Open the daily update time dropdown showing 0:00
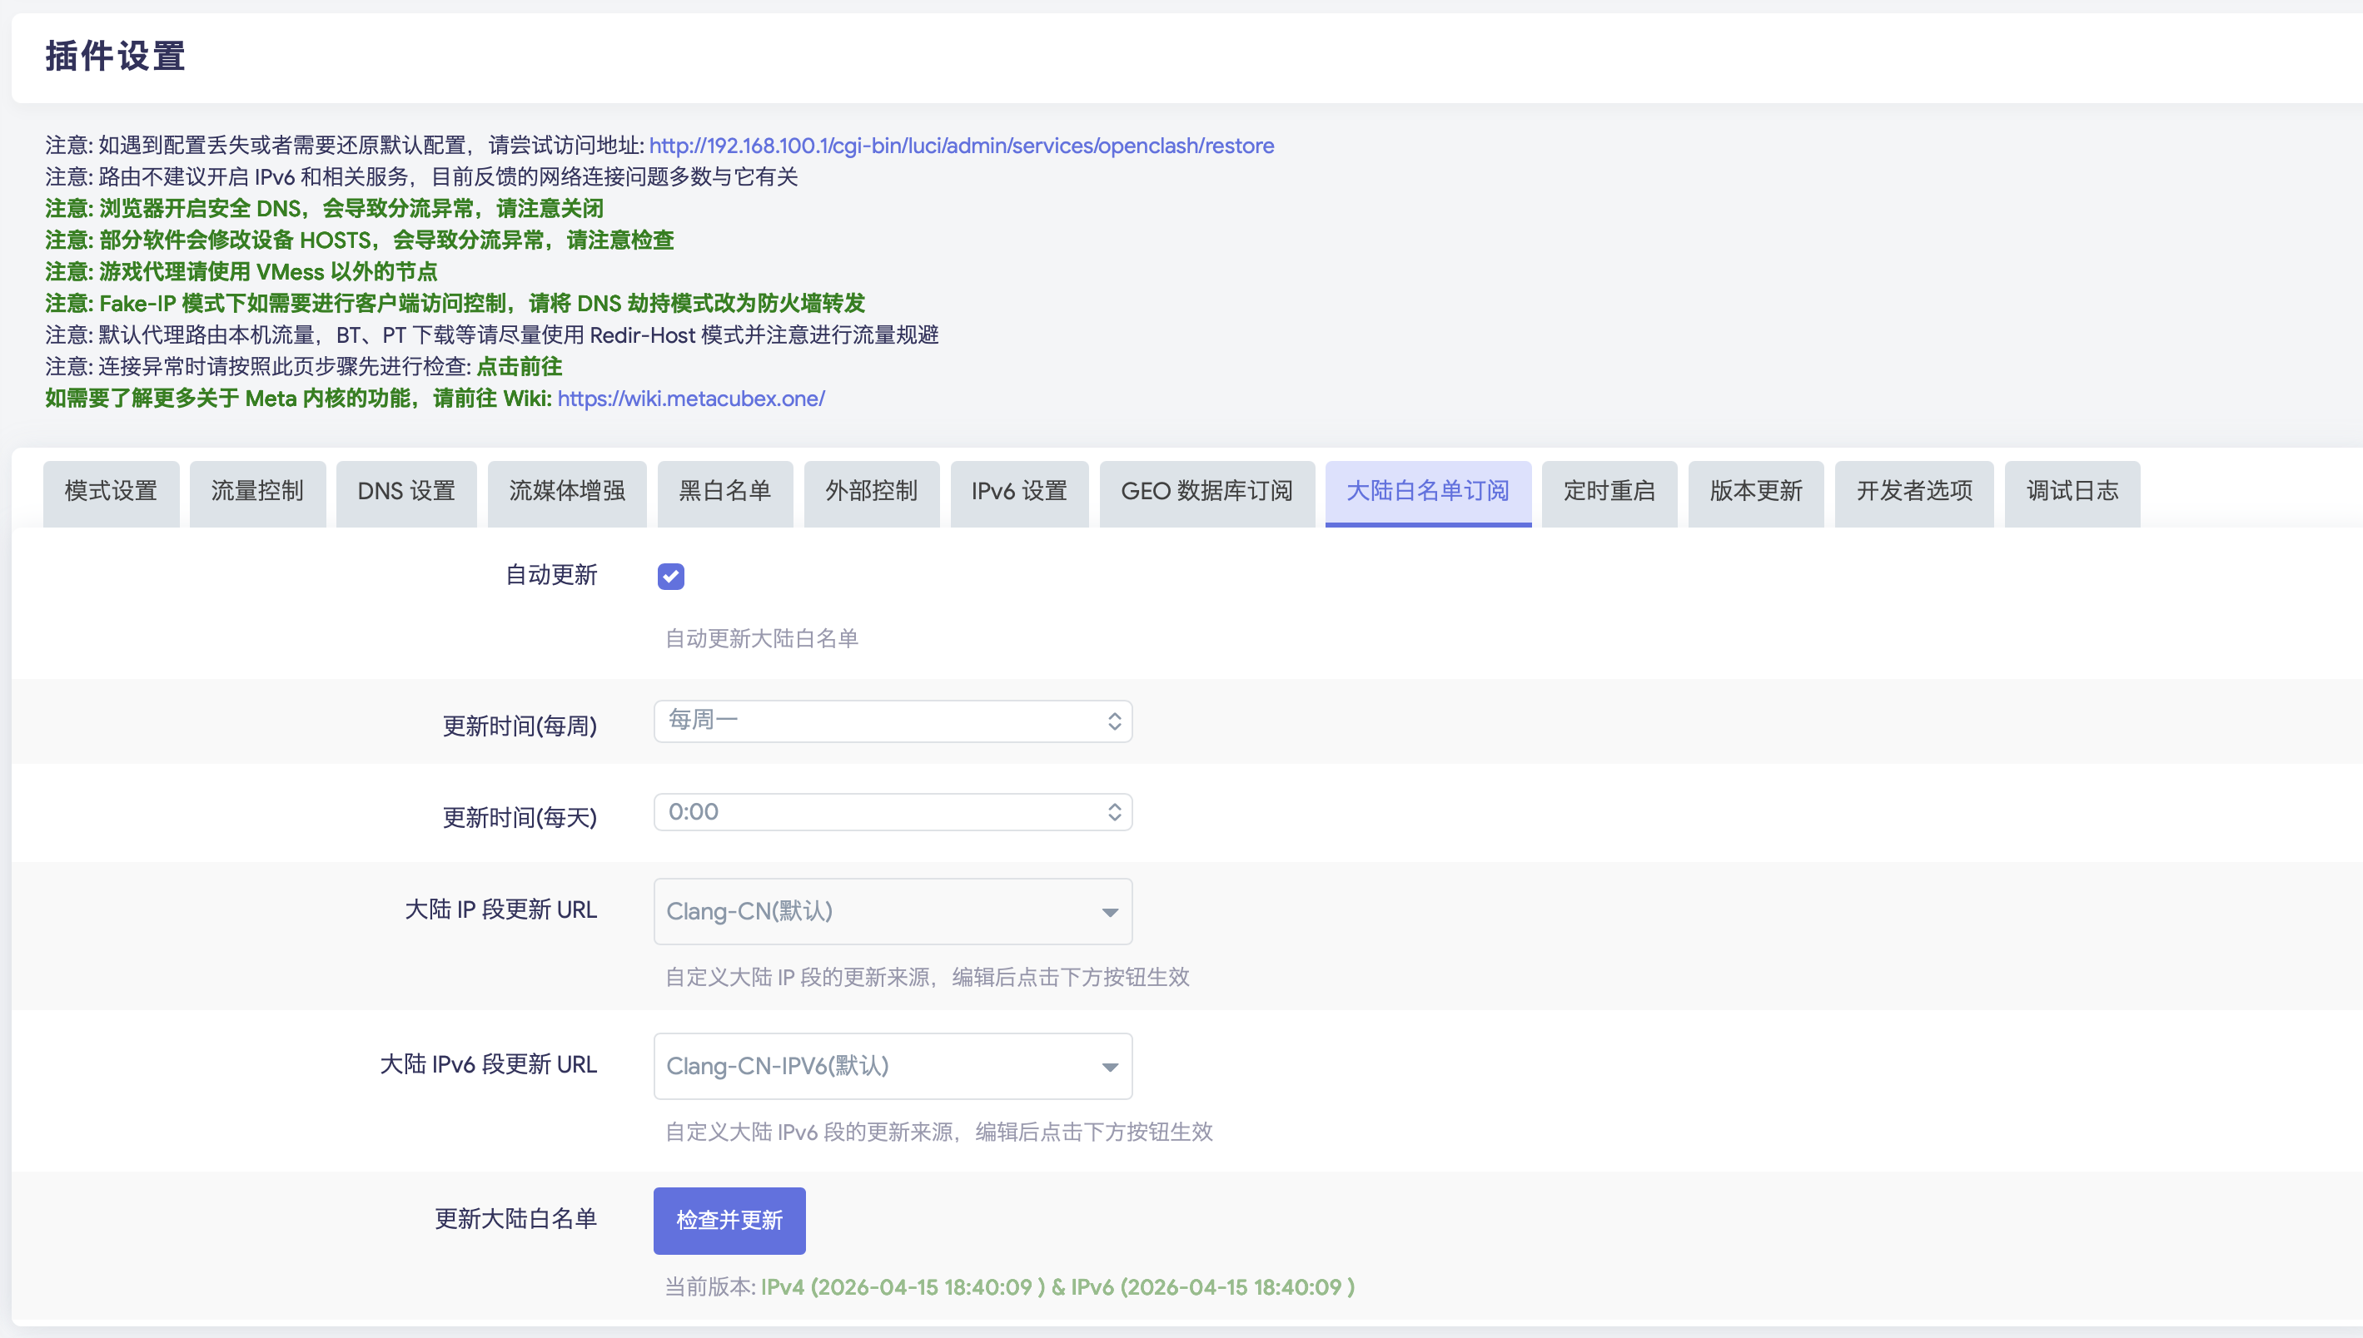 pyautogui.click(x=892, y=811)
